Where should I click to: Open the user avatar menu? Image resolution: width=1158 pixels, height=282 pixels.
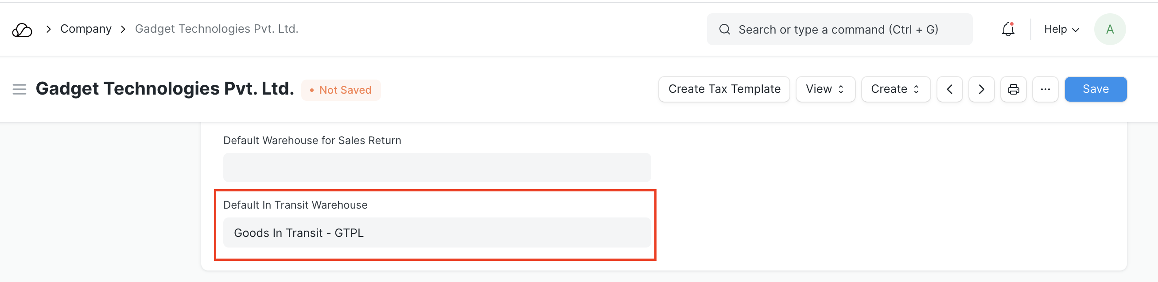click(x=1109, y=30)
